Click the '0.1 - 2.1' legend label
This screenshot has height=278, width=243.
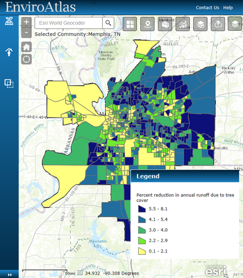pos(158,251)
